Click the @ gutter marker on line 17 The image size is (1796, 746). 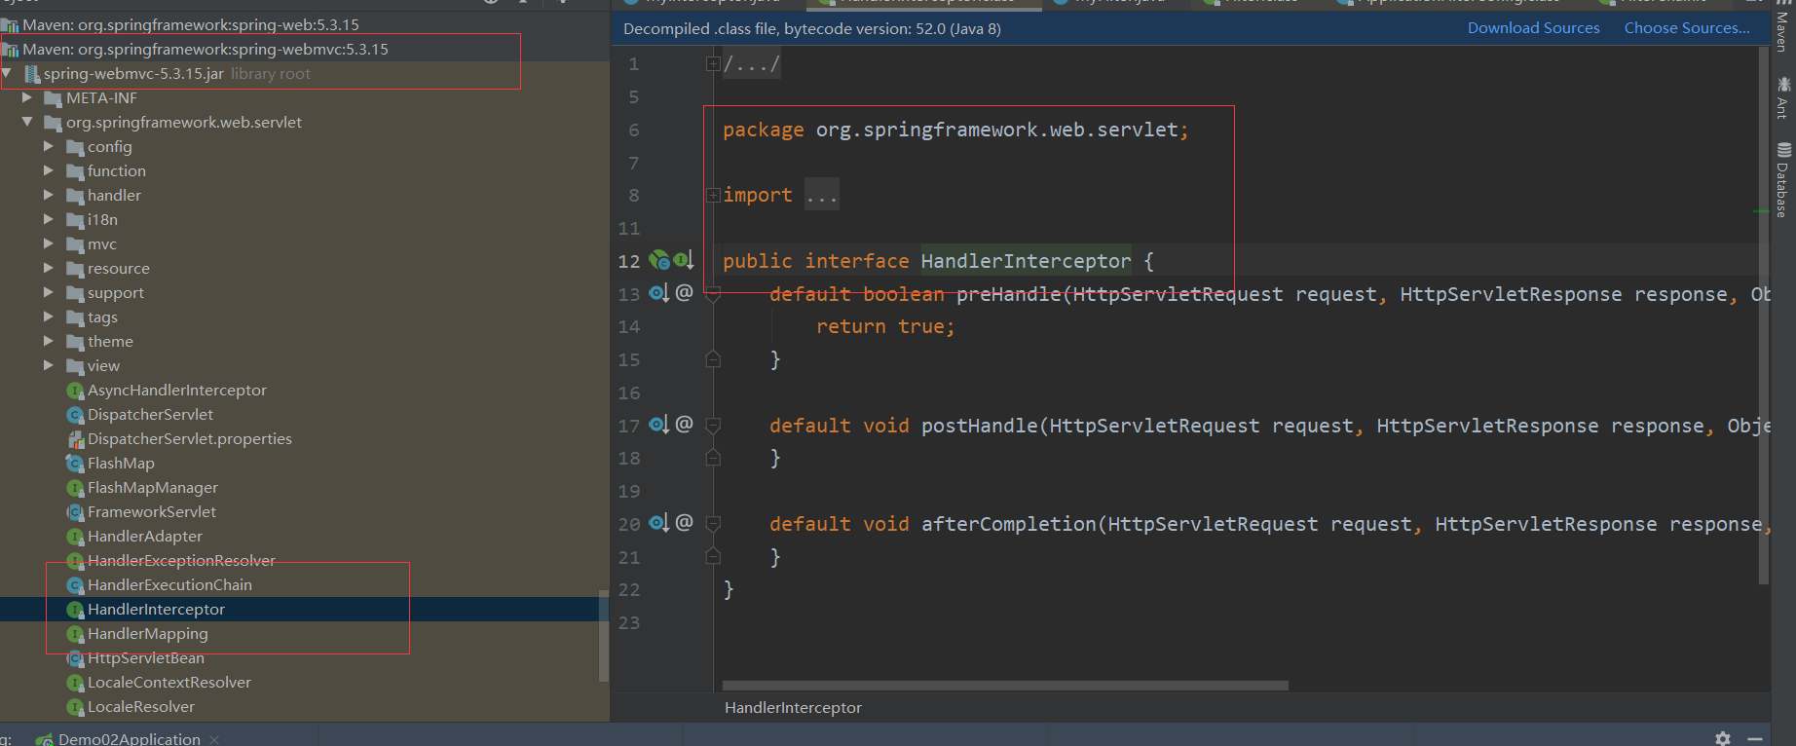(684, 424)
